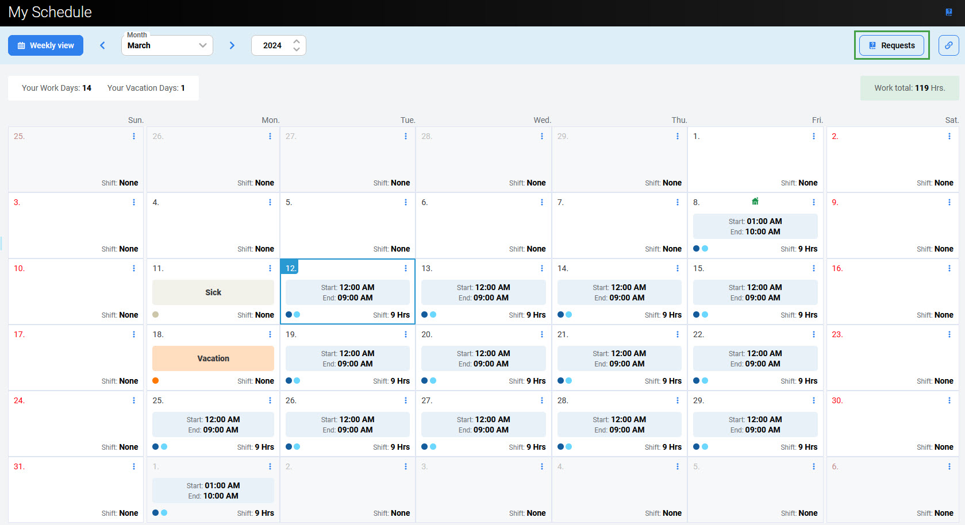Screen dimensions: 965x525
Task: Click the year 2024 input field
Action: (272, 45)
